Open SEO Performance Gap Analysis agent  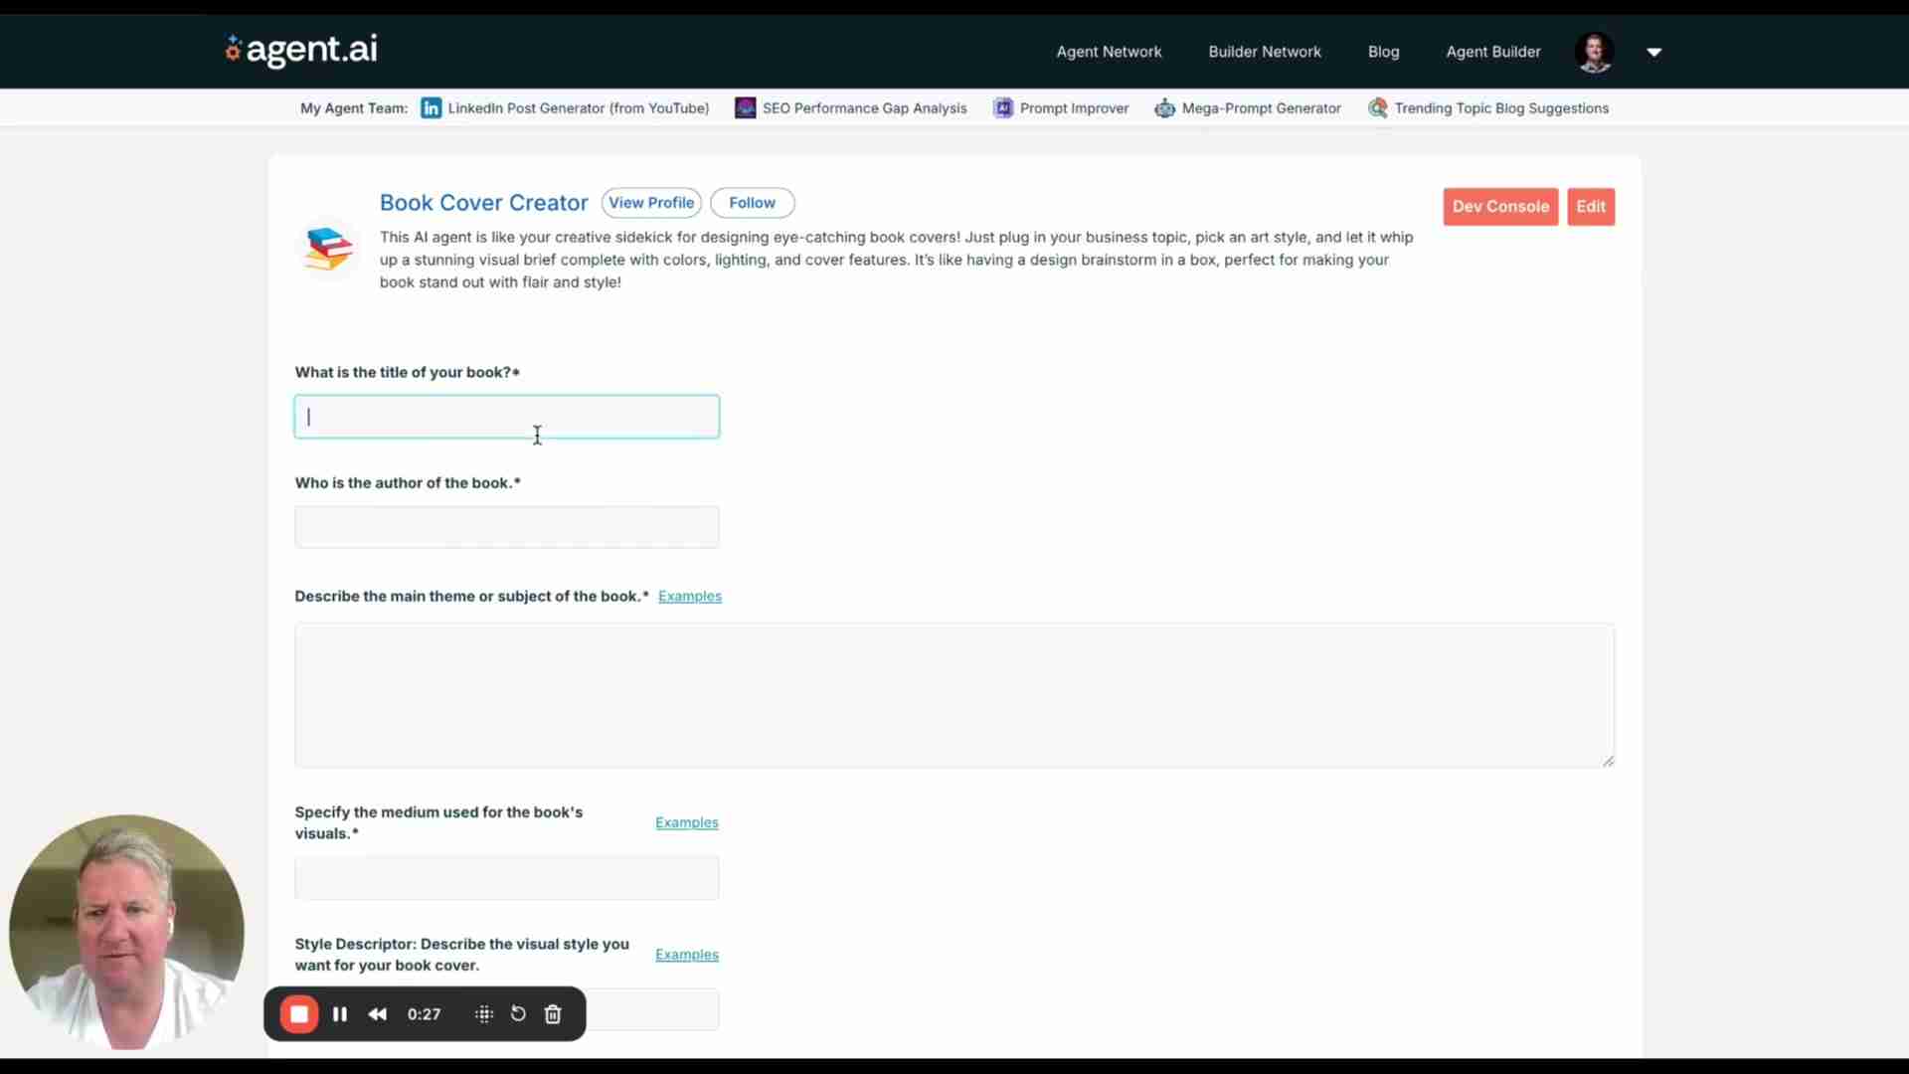863,108
